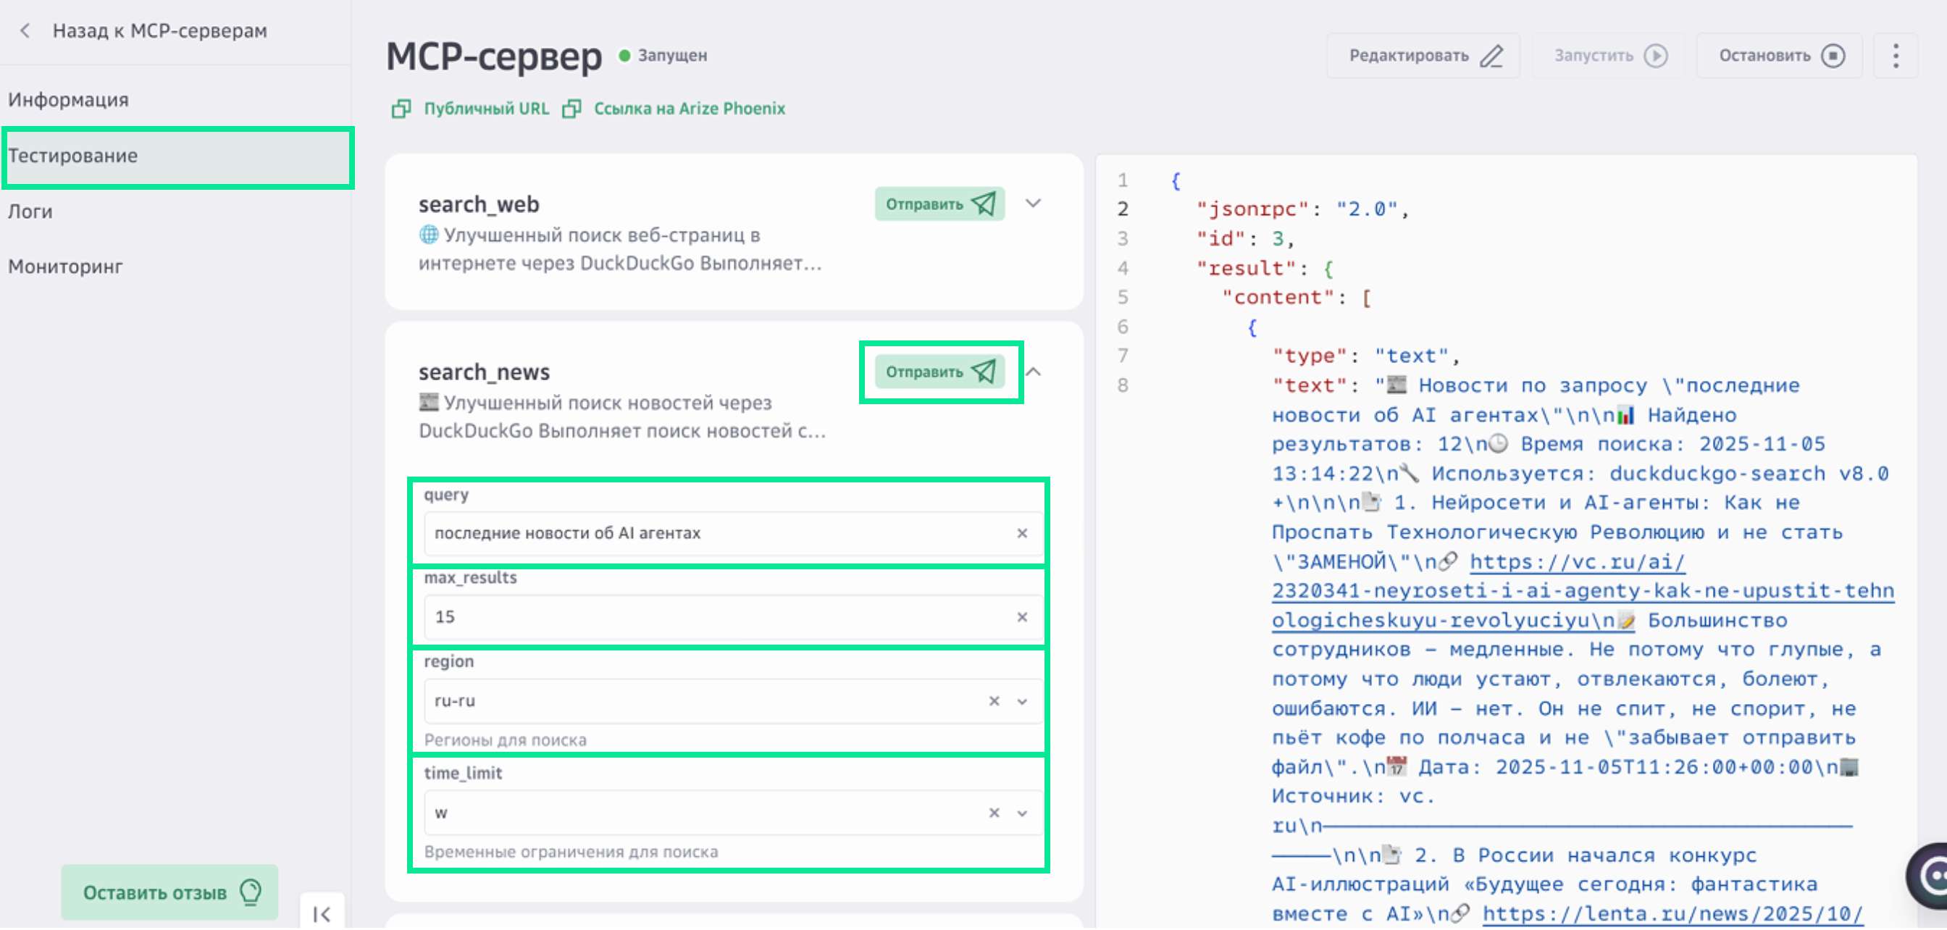
Task: Collapse the search_news tool section
Action: [x=1034, y=372]
